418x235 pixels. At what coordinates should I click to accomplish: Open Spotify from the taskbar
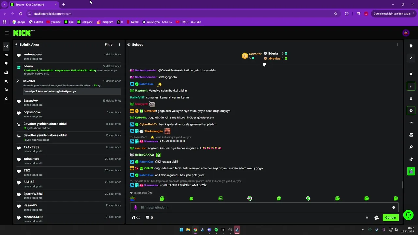216,230
